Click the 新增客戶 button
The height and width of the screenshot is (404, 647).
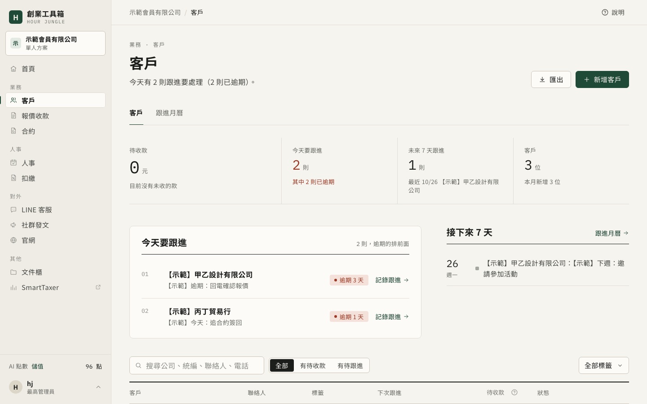[602, 79]
